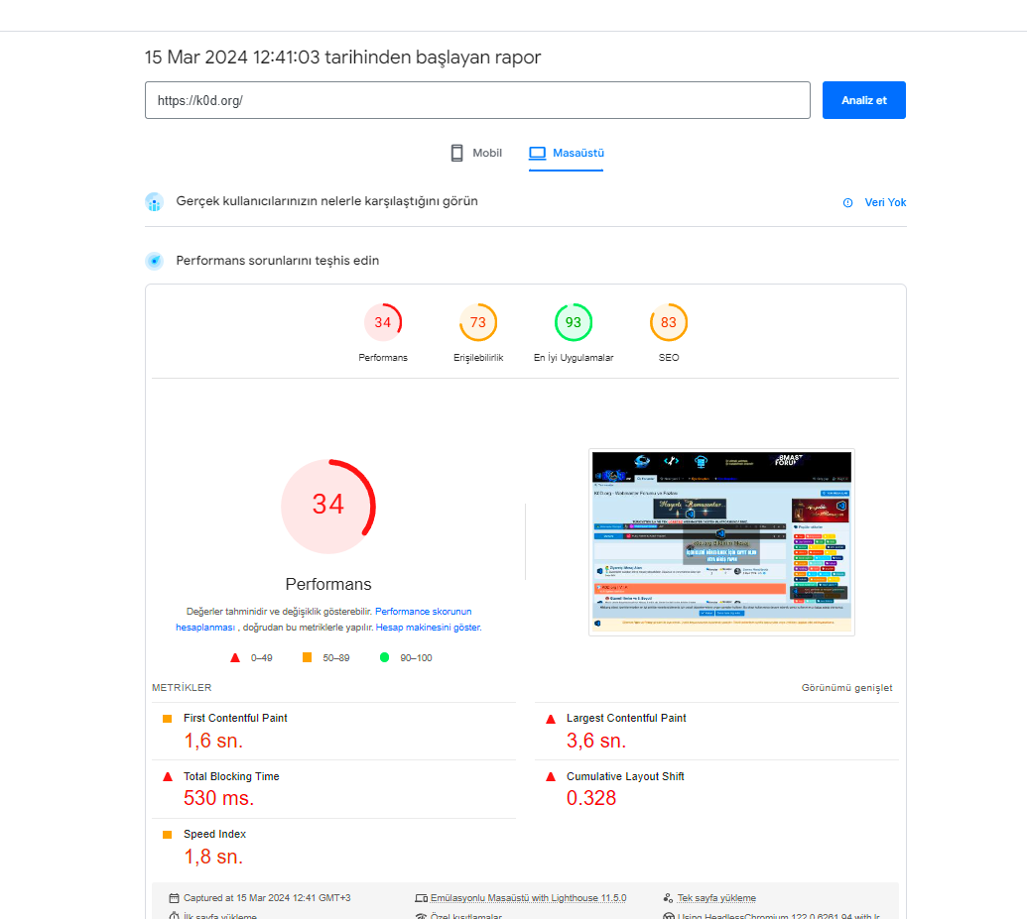Click the report date heading text

click(342, 57)
